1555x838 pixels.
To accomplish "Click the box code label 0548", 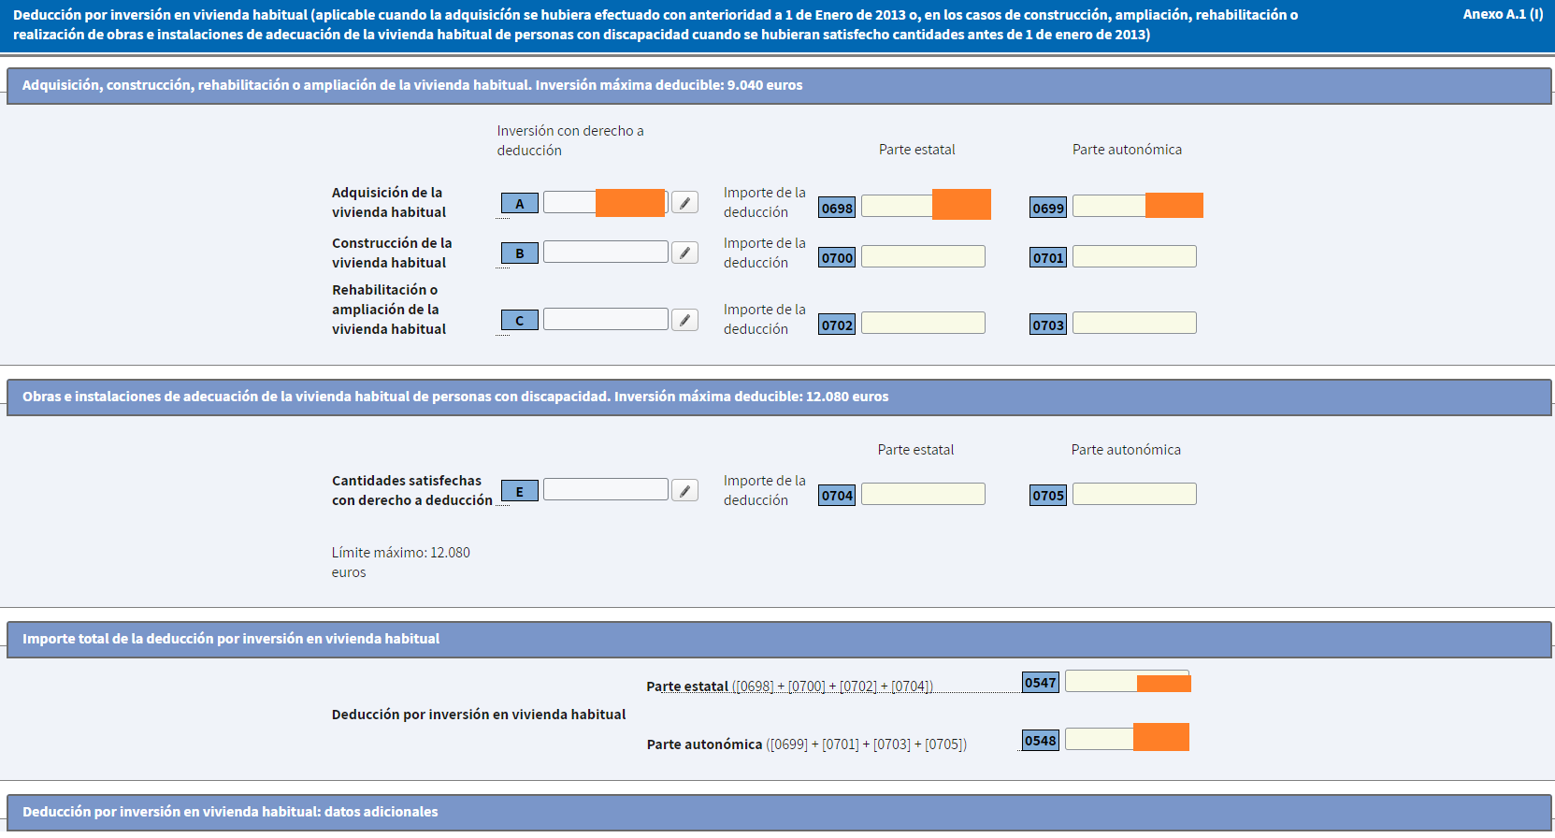I will [x=1040, y=741].
